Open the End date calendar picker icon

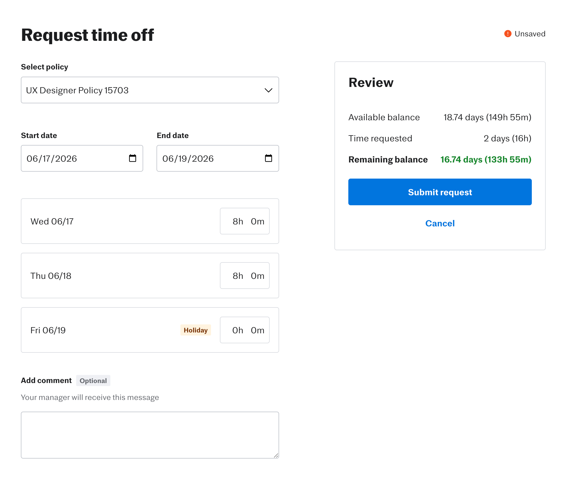tap(268, 158)
